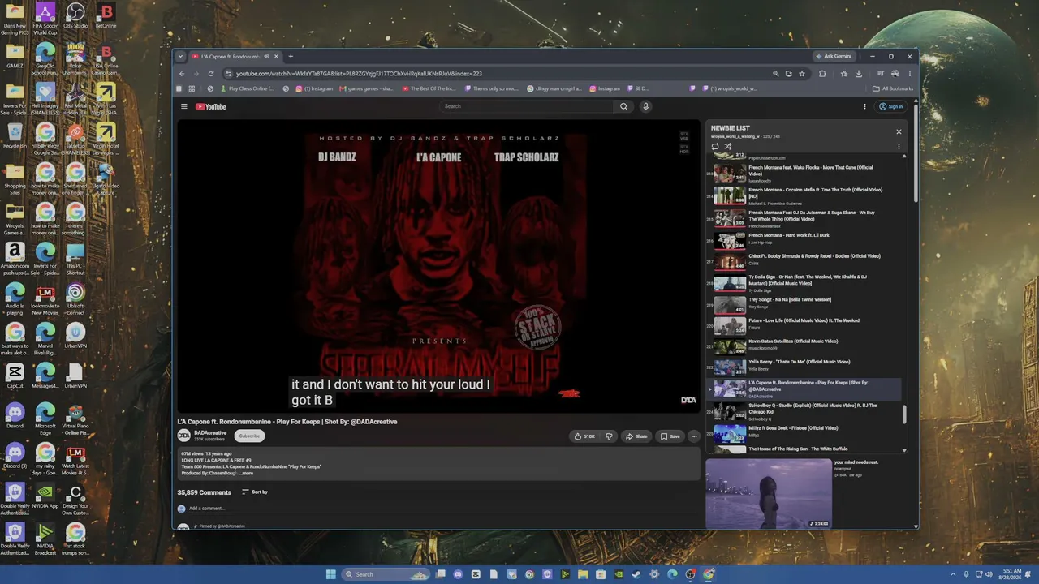Select the NVIDIA App desktop icon
Image resolution: width=1039 pixels, height=584 pixels.
45,496
